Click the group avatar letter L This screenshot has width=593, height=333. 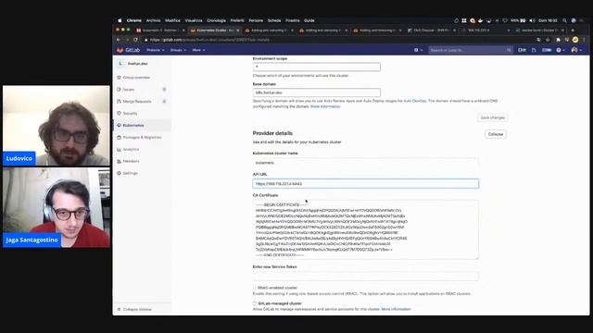(x=120, y=64)
